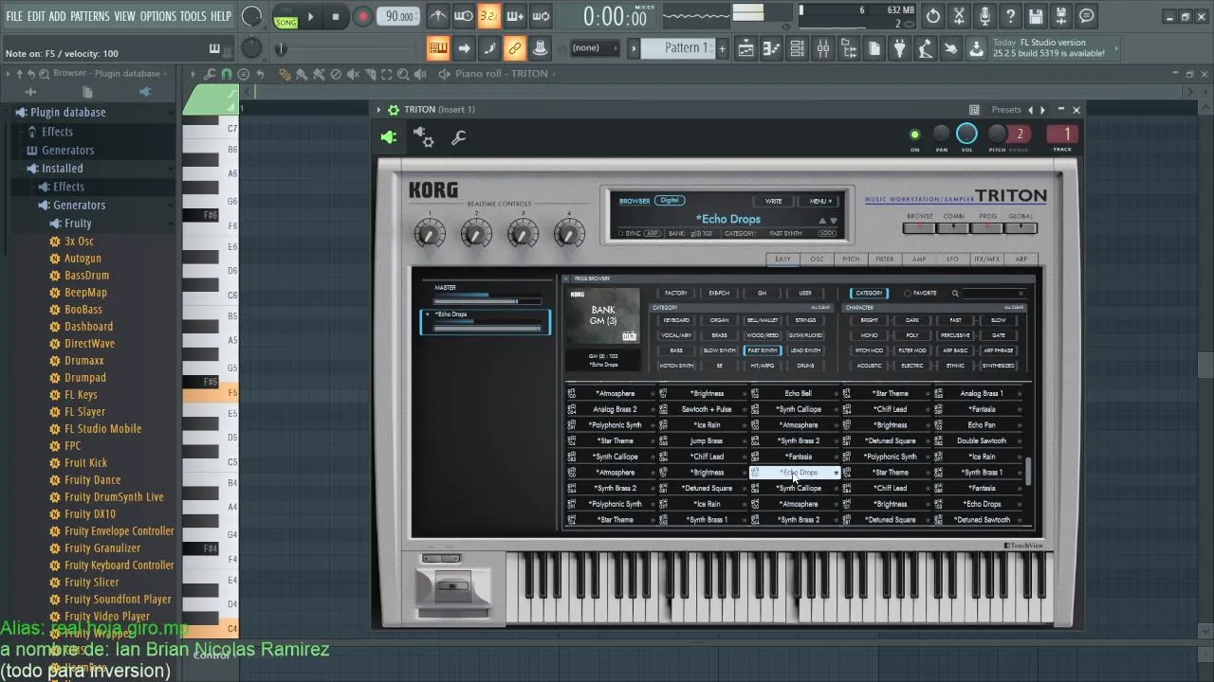This screenshot has height=682, width=1214.
Task: Toggle wait for input before recording
Action: point(464,16)
